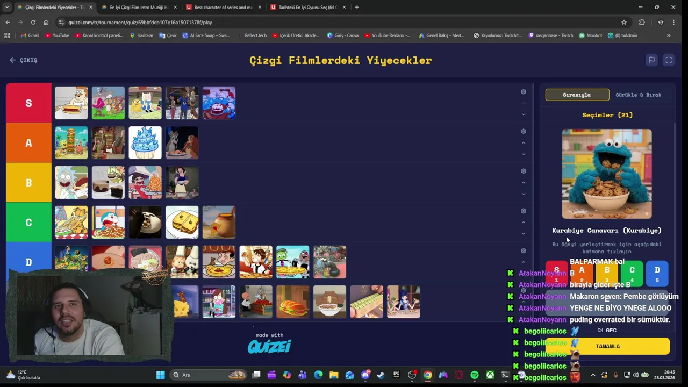This screenshot has width=688, height=387.
Task: Select the yellow B tier label
Action: (x=28, y=183)
